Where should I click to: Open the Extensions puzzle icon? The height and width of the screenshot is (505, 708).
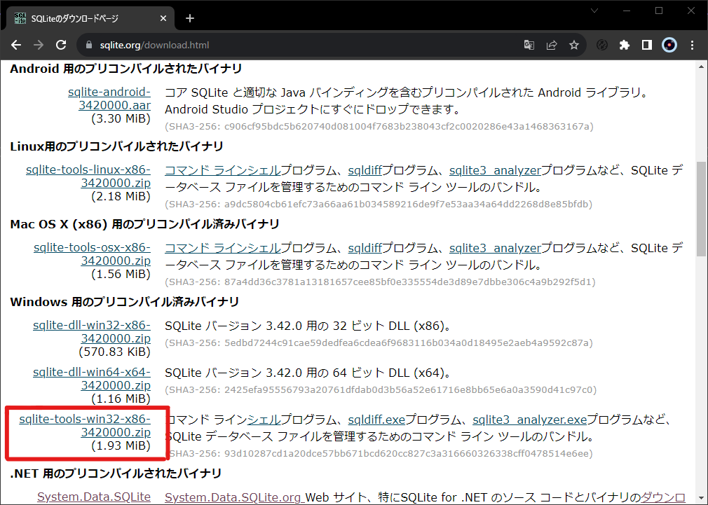click(x=625, y=45)
